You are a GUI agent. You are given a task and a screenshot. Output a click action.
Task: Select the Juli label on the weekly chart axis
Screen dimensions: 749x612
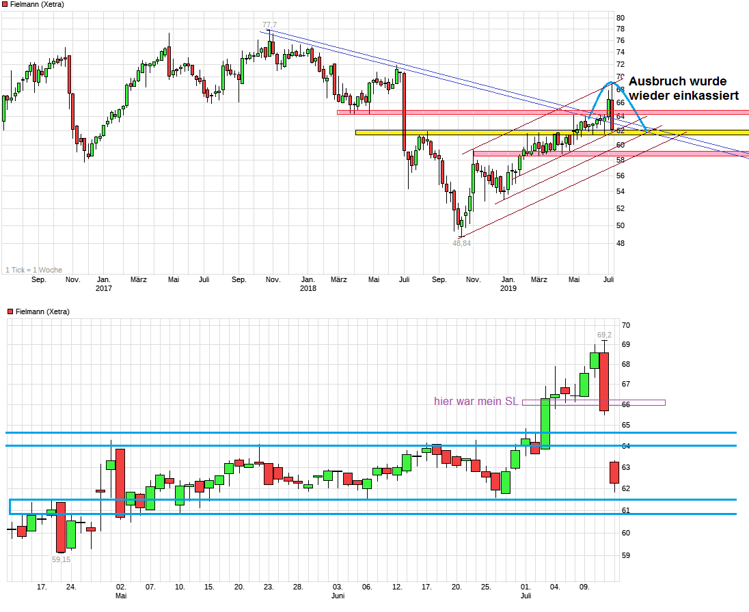[x=607, y=279]
